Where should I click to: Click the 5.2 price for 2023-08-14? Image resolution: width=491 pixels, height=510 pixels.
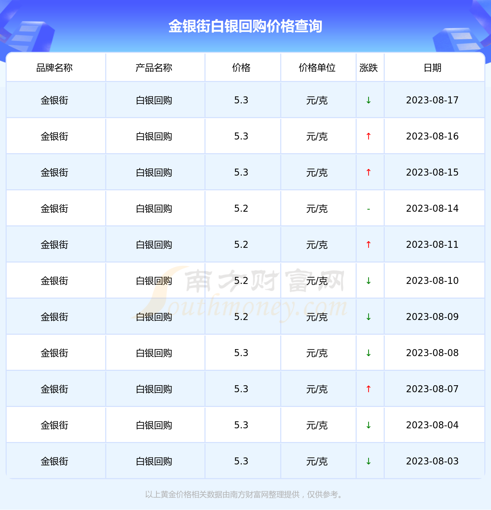point(241,209)
